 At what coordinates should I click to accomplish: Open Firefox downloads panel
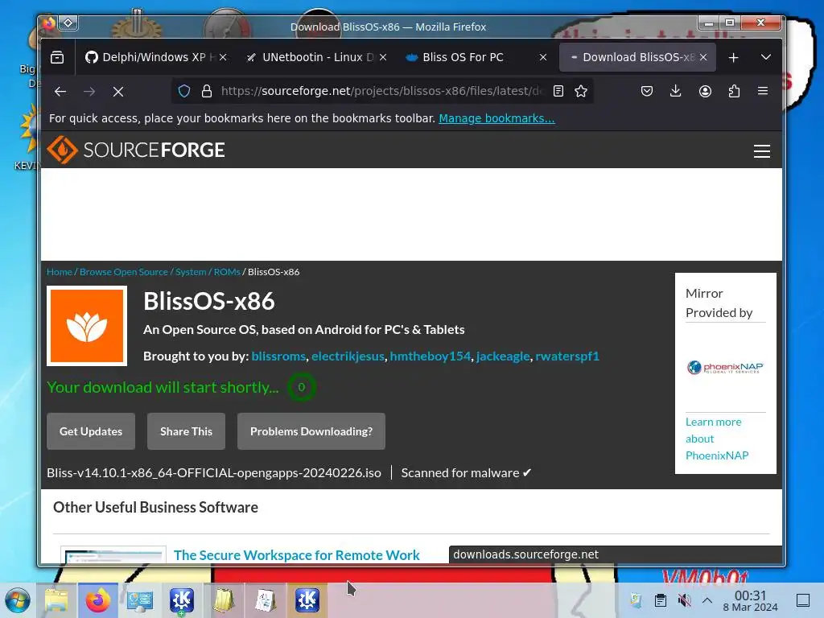coord(676,92)
